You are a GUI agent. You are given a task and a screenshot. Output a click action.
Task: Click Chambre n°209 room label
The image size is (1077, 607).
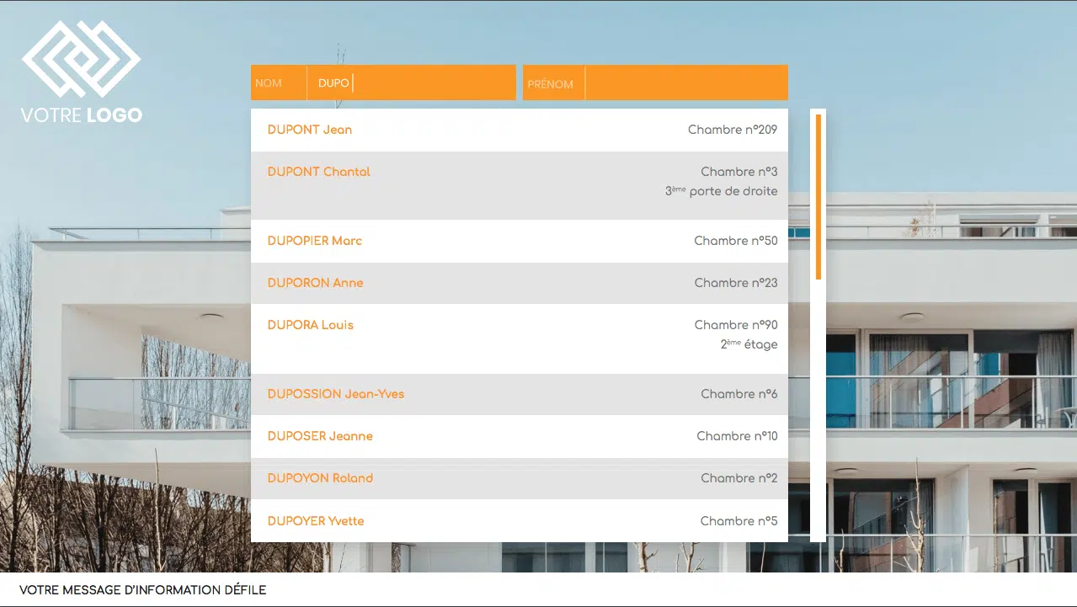(732, 130)
